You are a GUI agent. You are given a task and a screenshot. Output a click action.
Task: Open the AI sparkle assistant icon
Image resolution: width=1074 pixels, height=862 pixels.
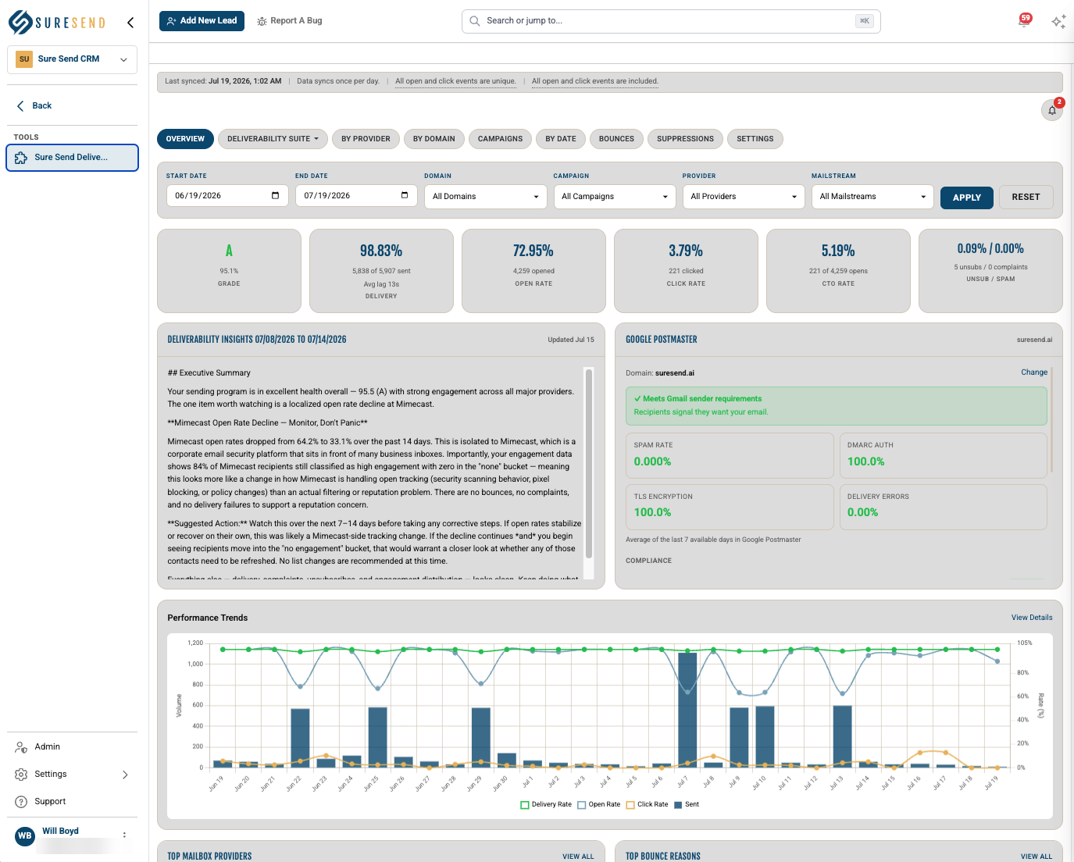[x=1058, y=22]
